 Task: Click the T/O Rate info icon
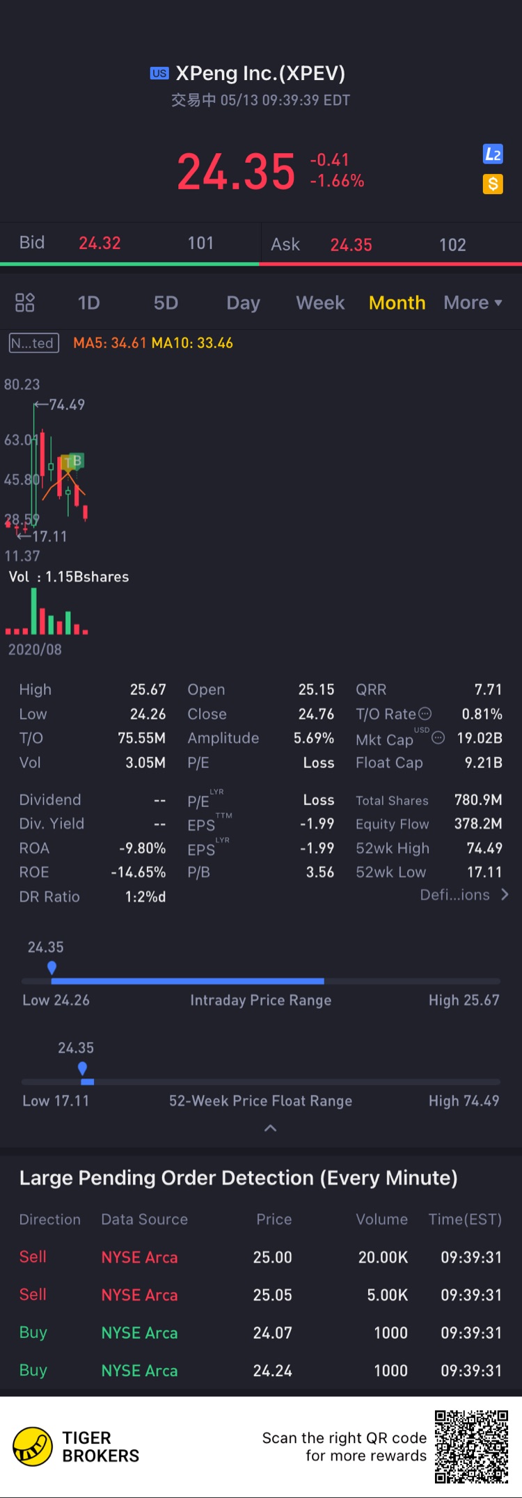click(x=425, y=714)
